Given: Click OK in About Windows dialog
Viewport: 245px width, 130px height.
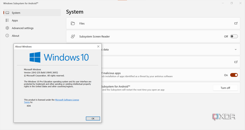Looking at the screenshot, I should (93, 118).
